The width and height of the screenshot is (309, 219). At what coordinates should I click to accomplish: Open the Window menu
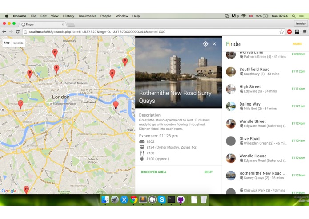coord(122,16)
